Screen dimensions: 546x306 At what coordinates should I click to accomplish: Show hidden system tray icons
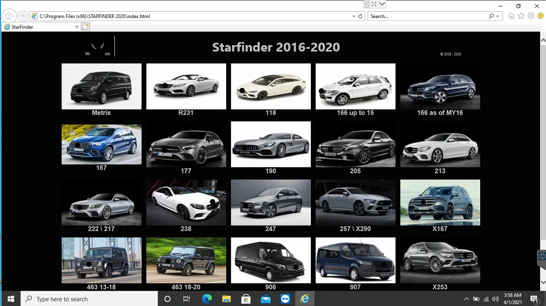pos(466,299)
